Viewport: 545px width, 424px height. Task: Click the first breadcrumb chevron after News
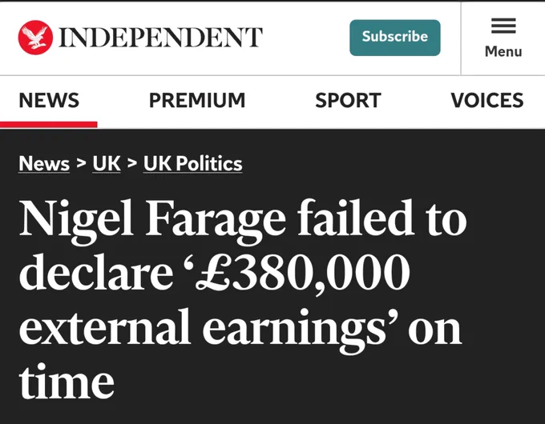81,162
